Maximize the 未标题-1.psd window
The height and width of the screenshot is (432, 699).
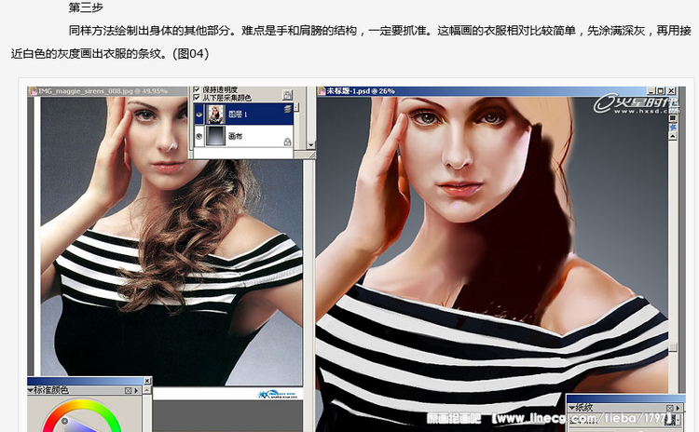pos(661,91)
